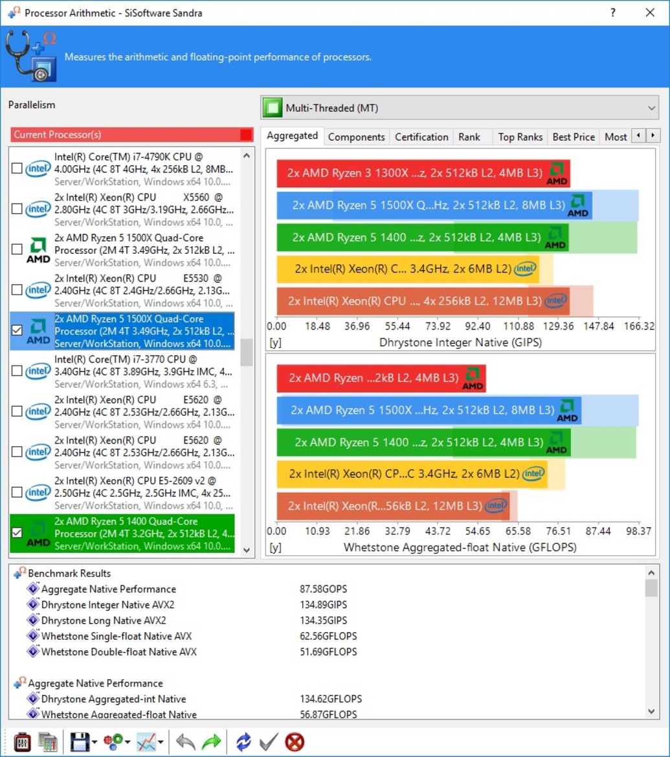Click the copy results chart icon

pyautogui.click(x=48, y=742)
